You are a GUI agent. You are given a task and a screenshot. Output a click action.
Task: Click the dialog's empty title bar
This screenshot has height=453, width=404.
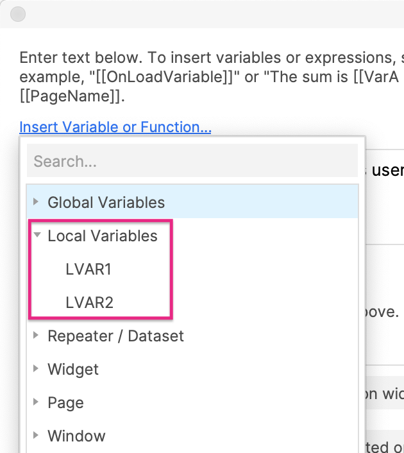(x=212, y=13)
